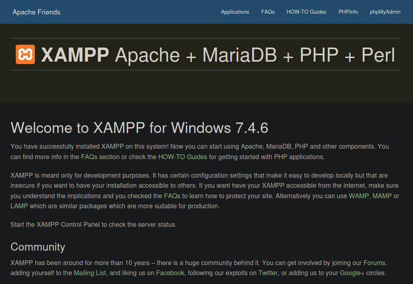Open the MAMP link
The image size is (413, 284).
point(382,196)
